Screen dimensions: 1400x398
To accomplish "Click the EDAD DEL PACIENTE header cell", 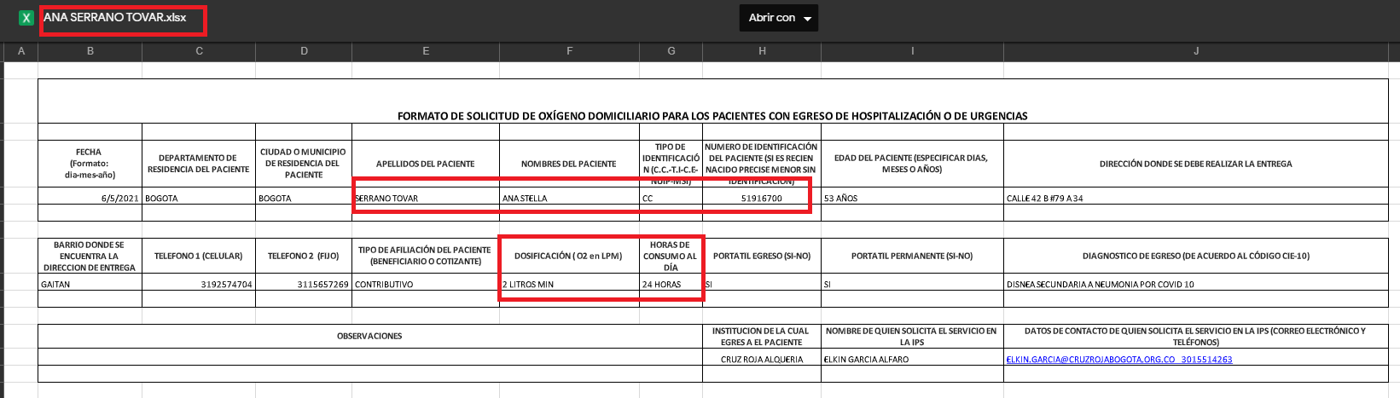I will [x=912, y=164].
